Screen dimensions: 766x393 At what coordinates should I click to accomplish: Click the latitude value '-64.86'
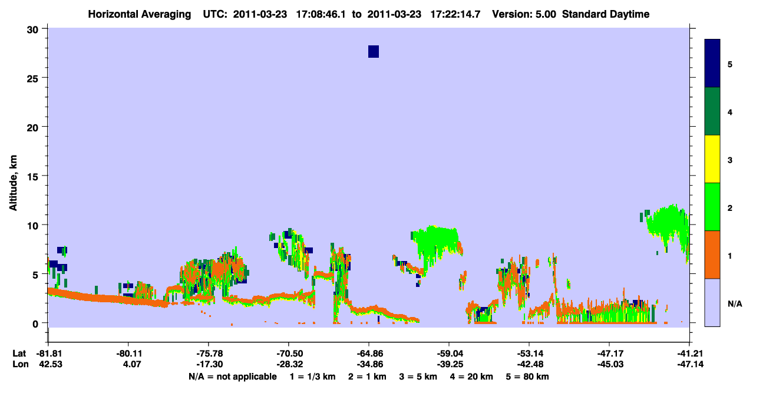click(369, 354)
